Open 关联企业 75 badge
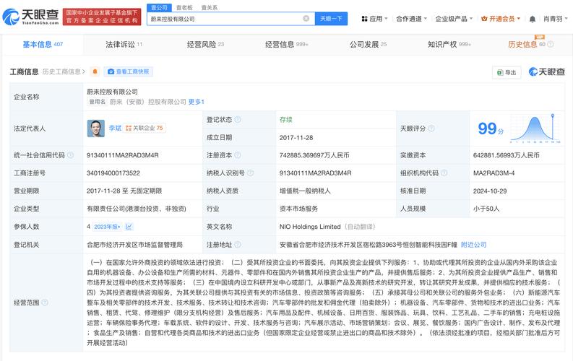The image size is (573, 361). (x=145, y=128)
